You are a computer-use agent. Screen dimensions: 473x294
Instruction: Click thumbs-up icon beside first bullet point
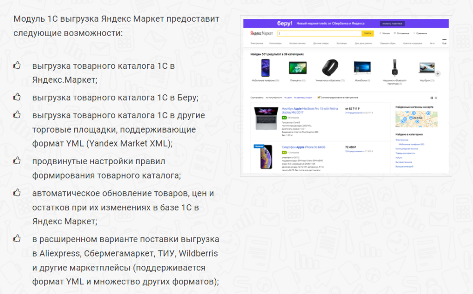click(x=17, y=65)
